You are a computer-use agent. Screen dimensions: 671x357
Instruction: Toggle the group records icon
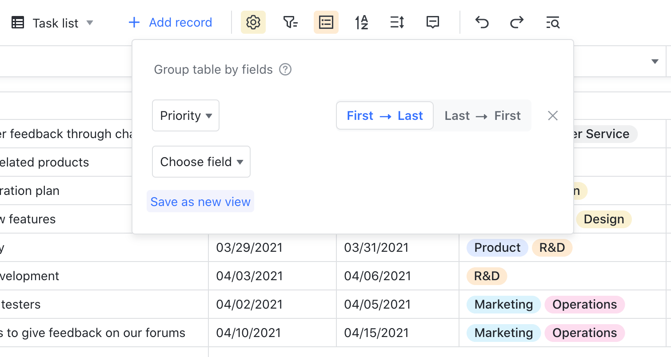(326, 22)
